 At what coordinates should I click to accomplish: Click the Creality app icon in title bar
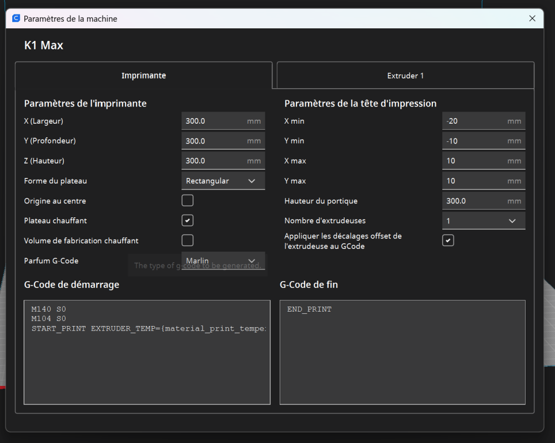16,18
